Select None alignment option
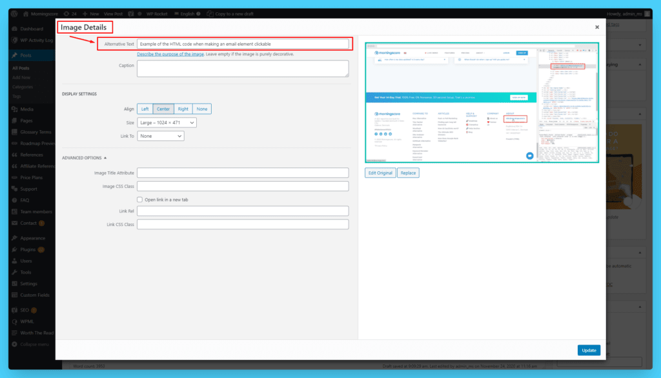661x378 pixels. 202,109
